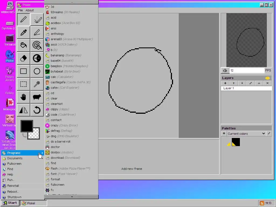Launch dosbox from the programs list
Viewport: 276px width, 207px height.
pyautogui.click(x=71, y=152)
